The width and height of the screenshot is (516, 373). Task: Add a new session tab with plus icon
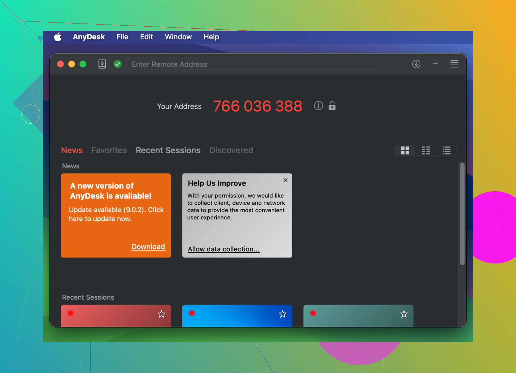435,64
